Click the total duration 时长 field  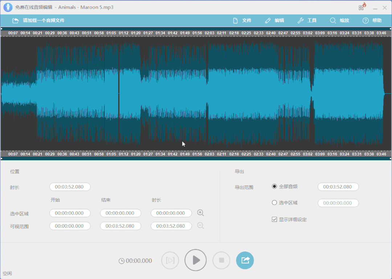[x=70, y=187]
